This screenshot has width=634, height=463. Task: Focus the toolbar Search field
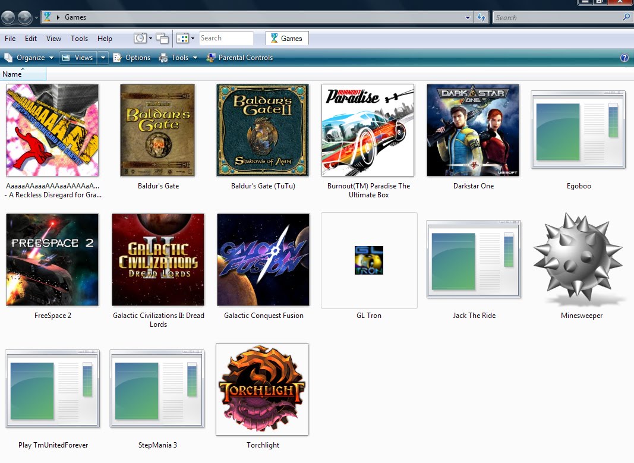(x=226, y=38)
